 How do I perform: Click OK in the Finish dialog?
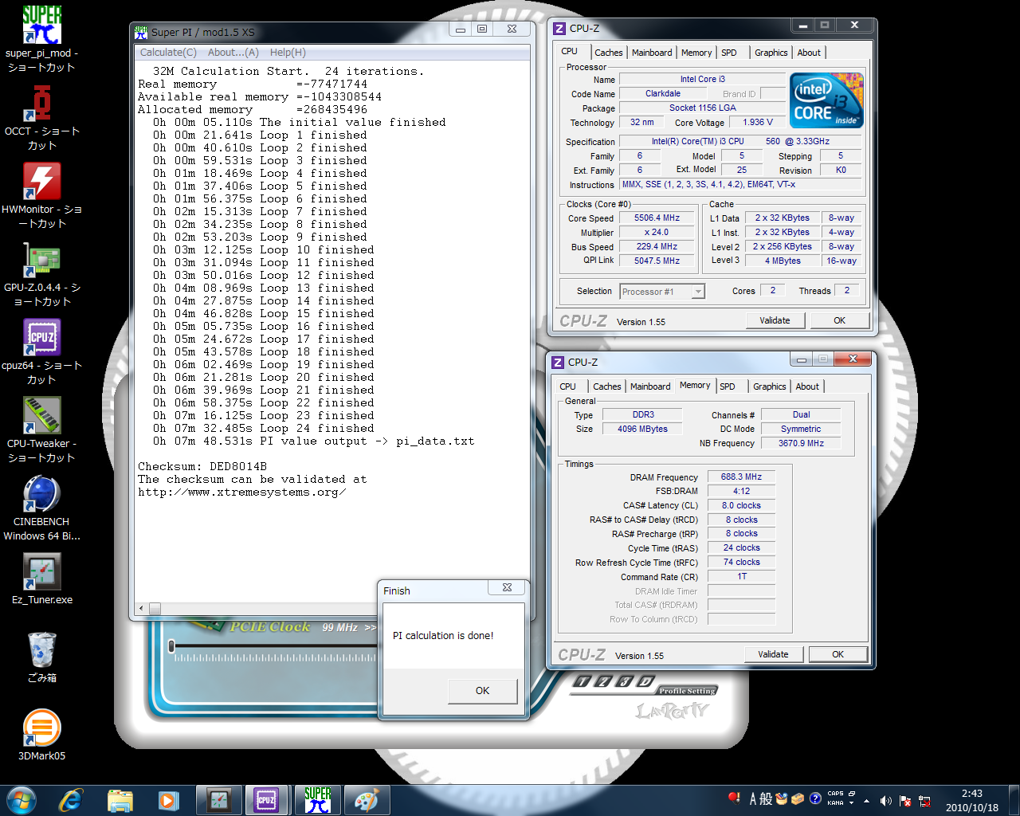482,691
